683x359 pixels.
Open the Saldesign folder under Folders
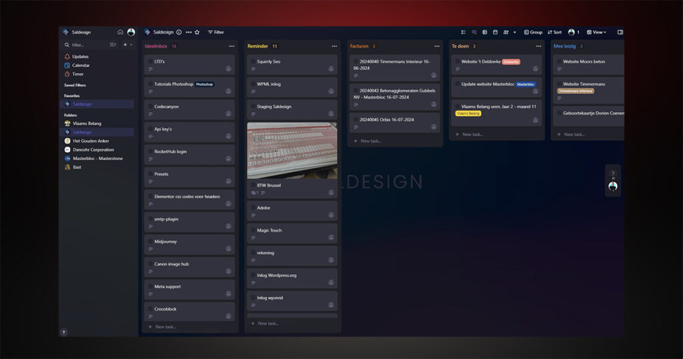click(x=97, y=132)
